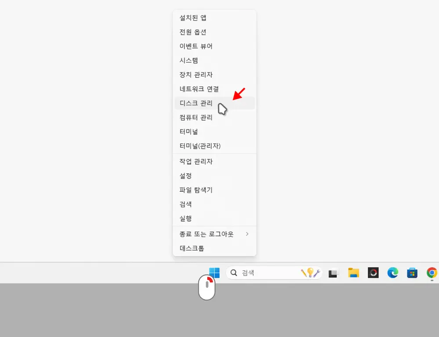Choose 설치된 앱 menu entry
439x337 pixels.
(193, 18)
